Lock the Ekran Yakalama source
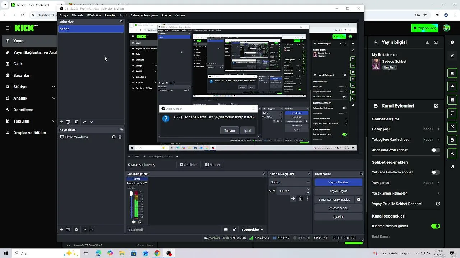The image size is (460, 258). tap(120, 137)
